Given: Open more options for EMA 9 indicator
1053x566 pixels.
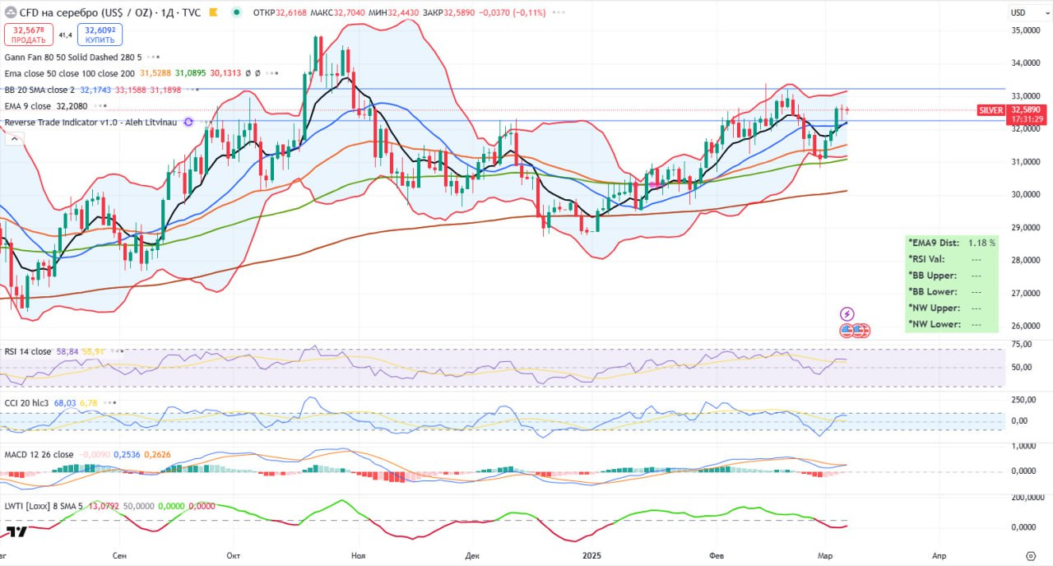Looking at the screenshot, I should pos(100,106).
